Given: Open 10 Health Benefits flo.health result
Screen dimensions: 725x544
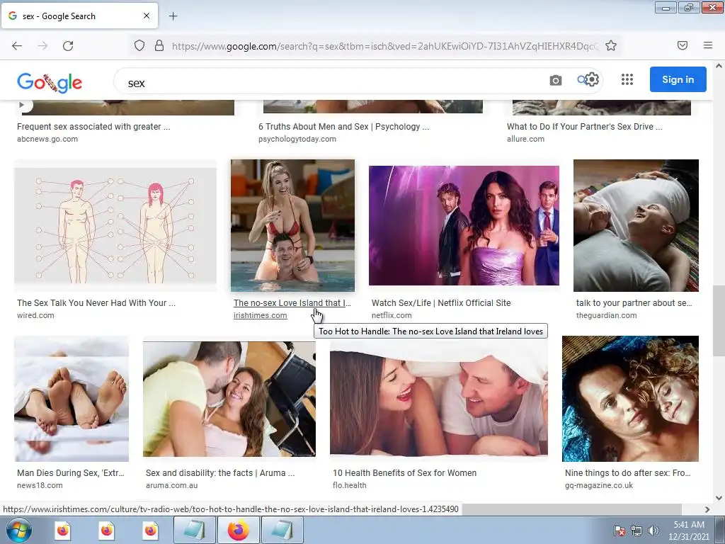Looking at the screenshot, I should point(404,473).
